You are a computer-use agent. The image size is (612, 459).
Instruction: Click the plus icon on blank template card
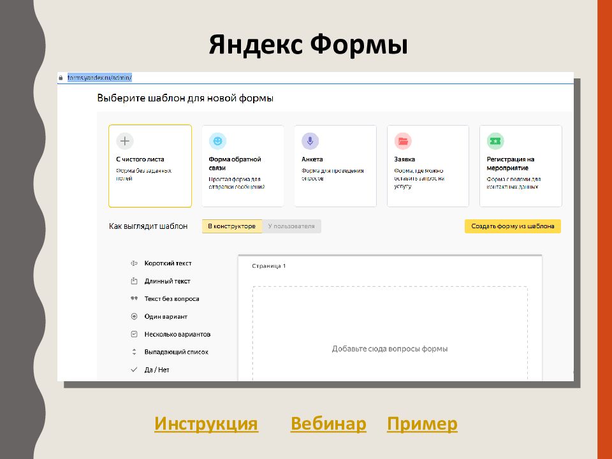[x=125, y=141]
